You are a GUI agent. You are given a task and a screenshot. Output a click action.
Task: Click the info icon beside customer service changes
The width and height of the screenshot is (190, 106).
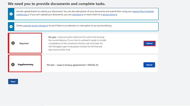(x=11, y=27)
